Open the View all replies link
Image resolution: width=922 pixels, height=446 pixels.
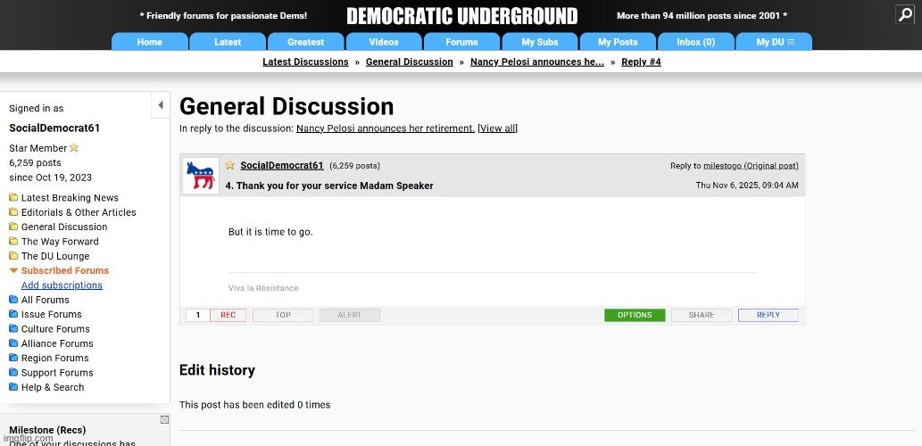click(497, 128)
